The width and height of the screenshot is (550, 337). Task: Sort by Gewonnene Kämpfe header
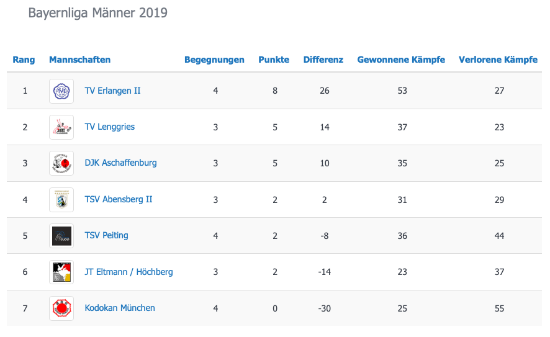coord(401,60)
